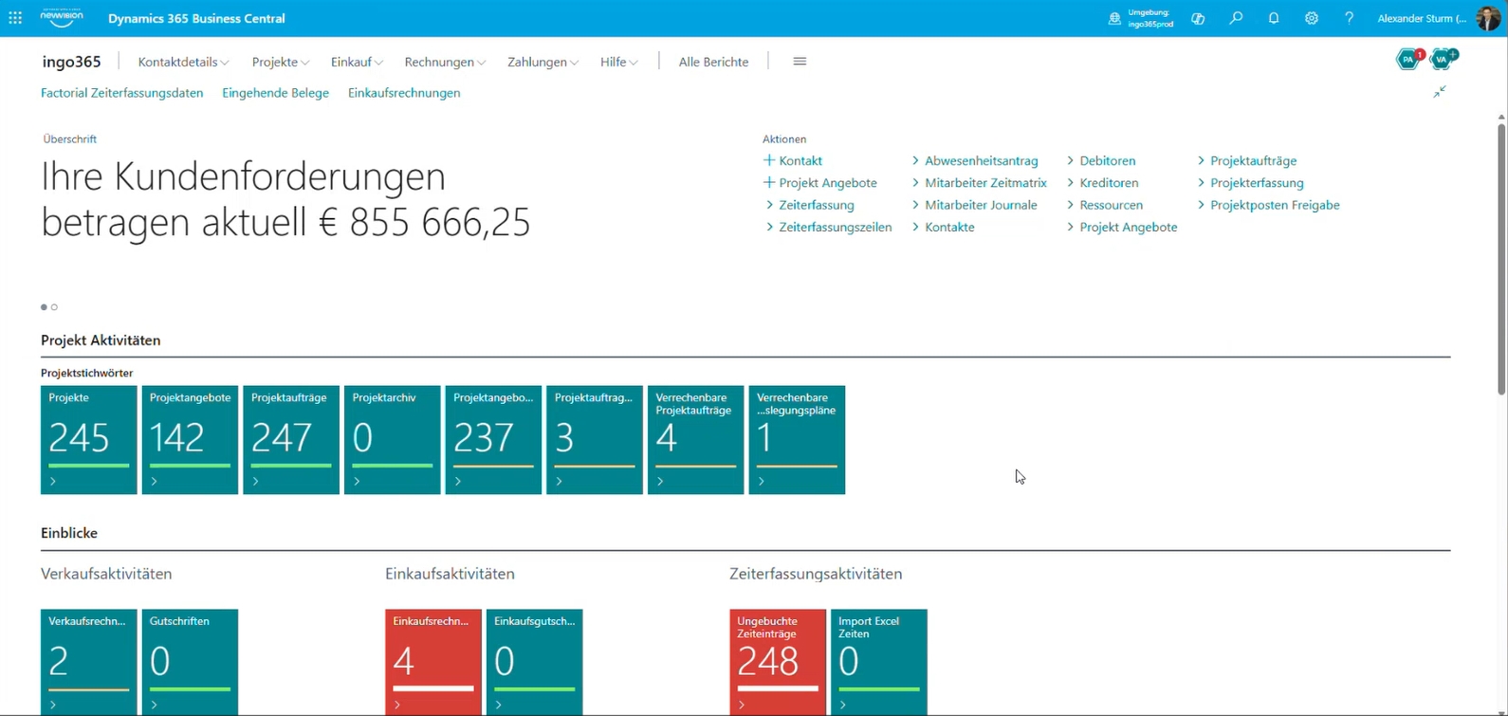Open Projektposten Freigabe
The width and height of the screenshot is (1508, 716).
[1268, 205]
